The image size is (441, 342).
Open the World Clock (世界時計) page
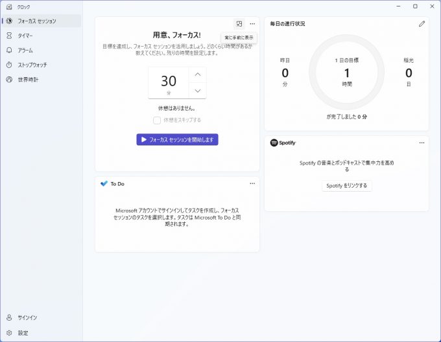click(x=42, y=80)
